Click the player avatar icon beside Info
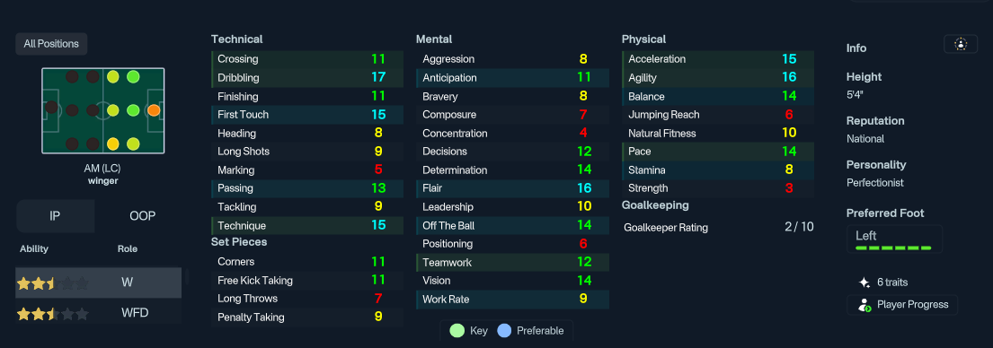The width and height of the screenshot is (993, 348). click(x=961, y=44)
